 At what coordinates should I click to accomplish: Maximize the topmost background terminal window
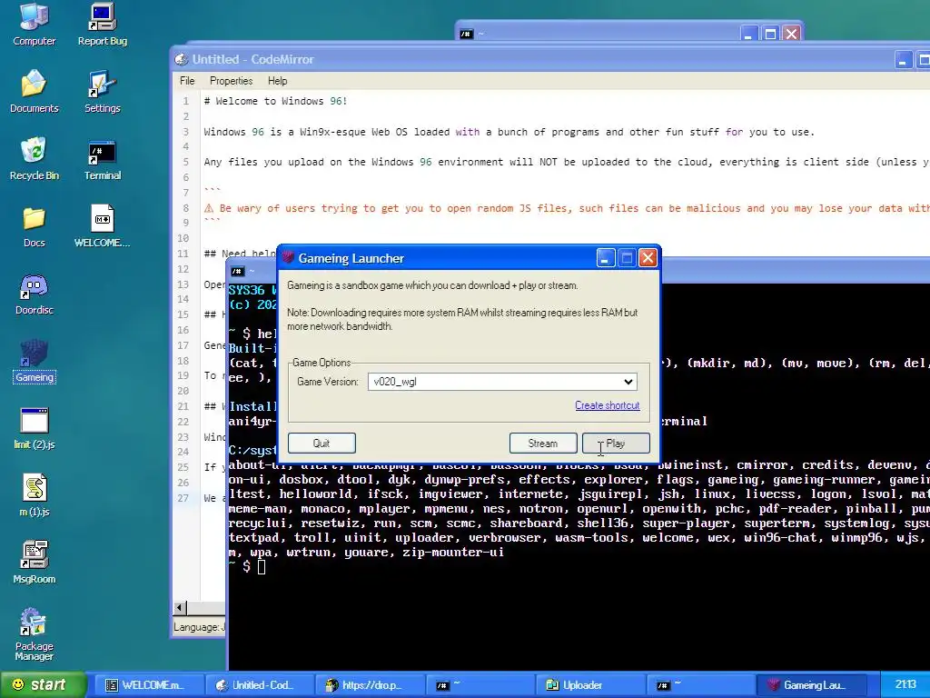(770, 34)
